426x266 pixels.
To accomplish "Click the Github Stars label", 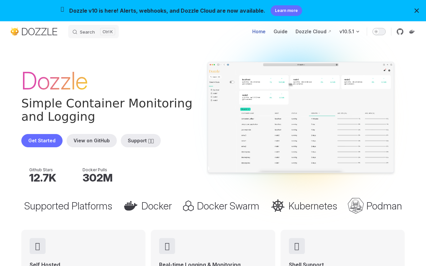I will (41, 170).
